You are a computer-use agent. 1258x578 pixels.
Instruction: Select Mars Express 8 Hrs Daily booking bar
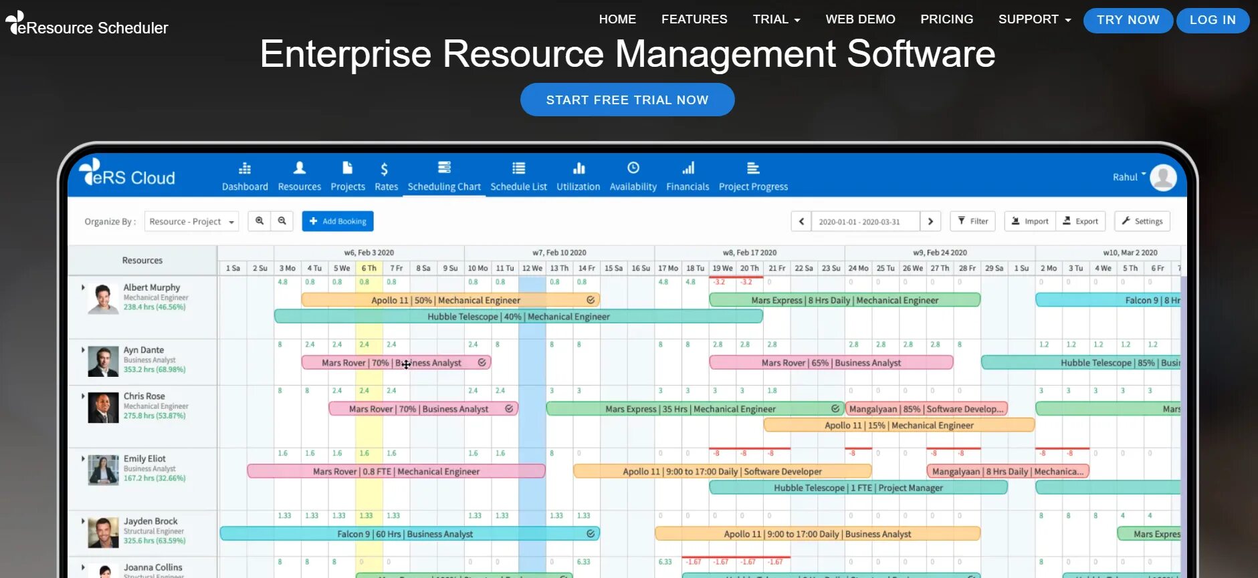[x=845, y=300]
